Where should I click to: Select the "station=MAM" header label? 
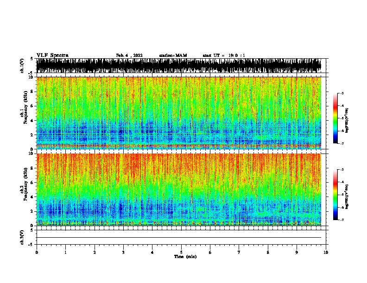[173, 55]
